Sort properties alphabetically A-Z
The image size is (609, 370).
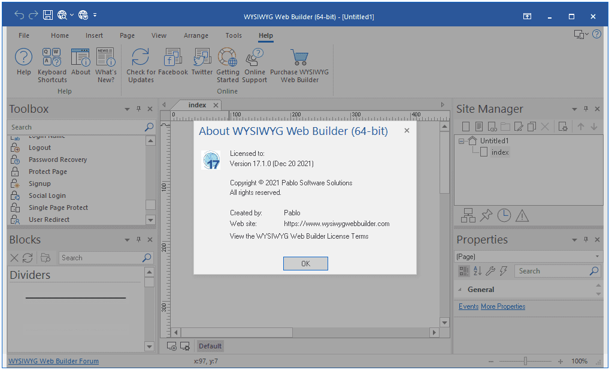(x=477, y=271)
